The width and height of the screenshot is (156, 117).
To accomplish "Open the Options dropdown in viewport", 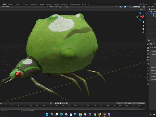I will 142,10.
